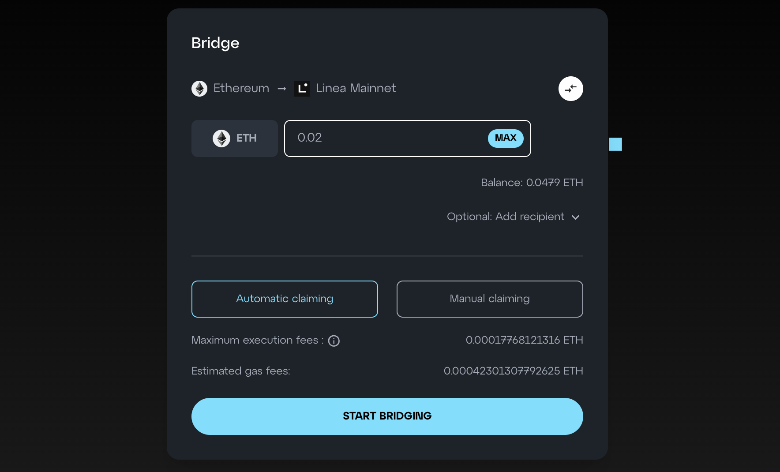Click the arrow between the two networks
The height and width of the screenshot is (472, 780).
[x=282, y=89]
